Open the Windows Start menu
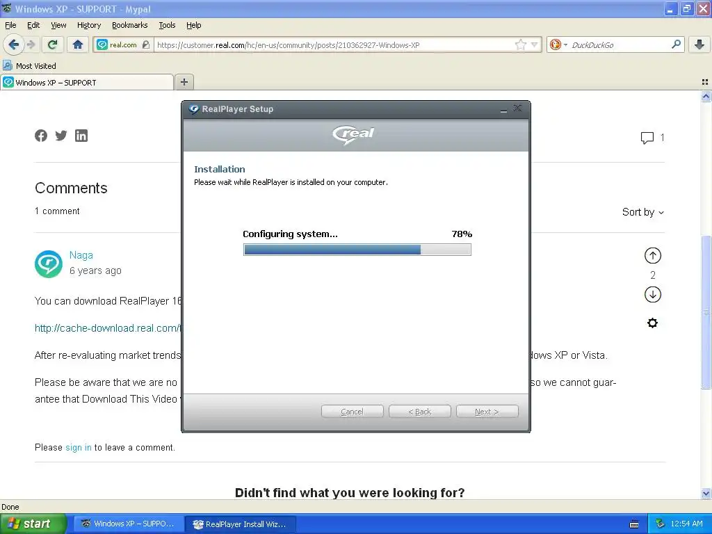Screen dimensions: 712x534 pos(33,524)
